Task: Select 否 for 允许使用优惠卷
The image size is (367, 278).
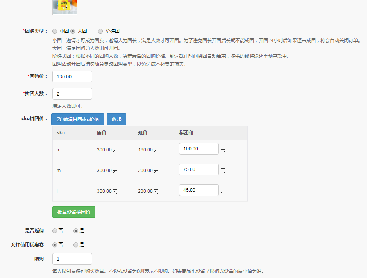Action: [x=55, y=245]
